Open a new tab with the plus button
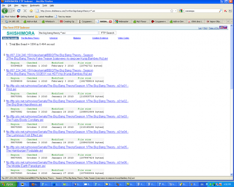 [228, 22]
